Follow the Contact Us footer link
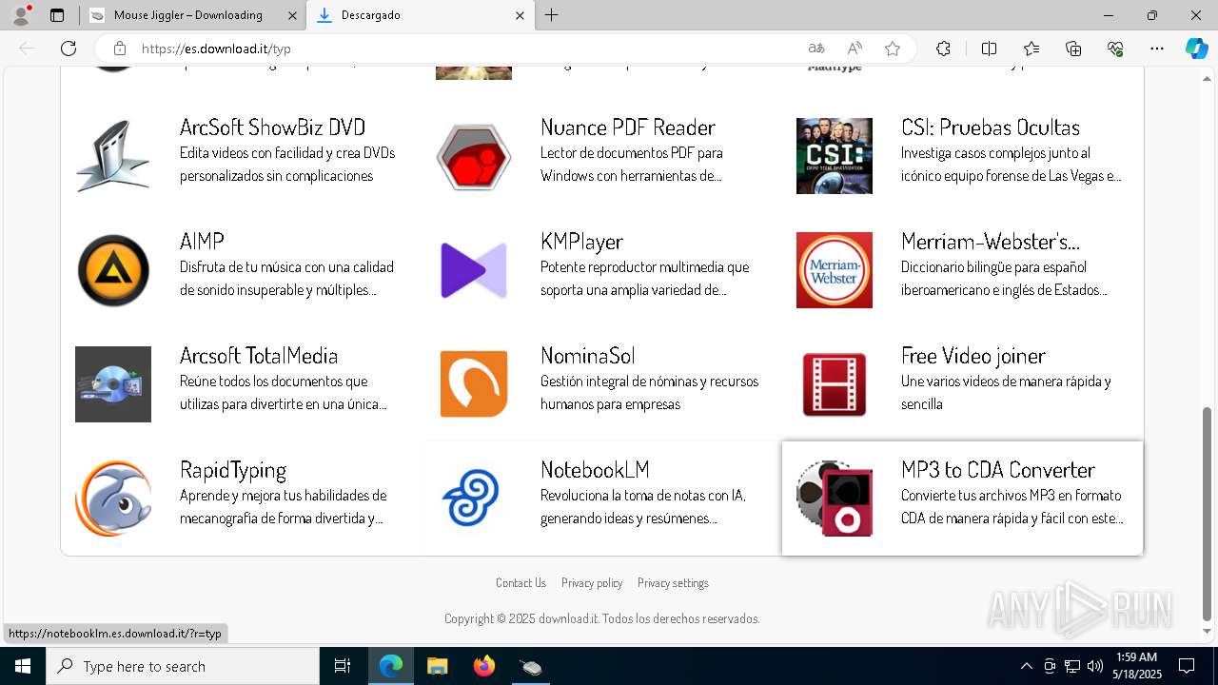The image size is (1218, 685). (521, 583)
